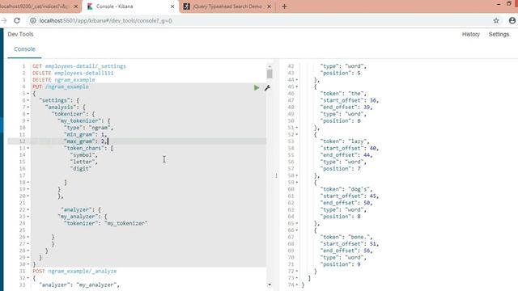
Task: Click the POST ngram_example/_analyze line
Action: click(x=74, y=272)
